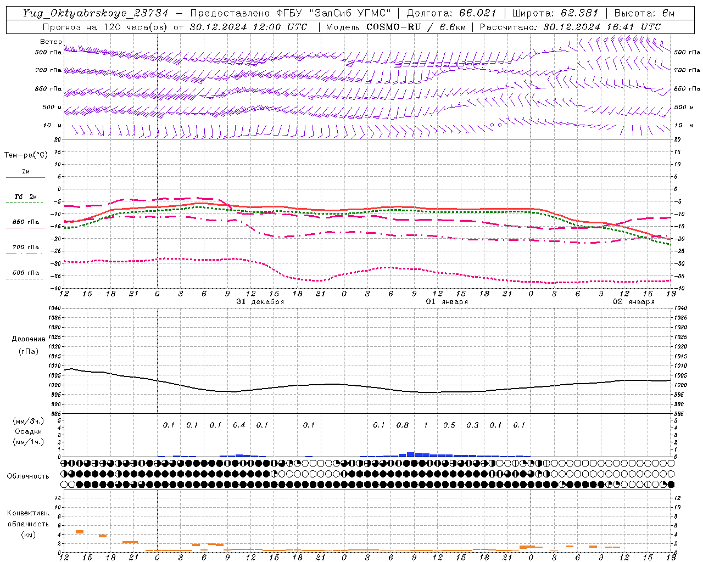Image resolution: width=703 pixels, height=562 pixels.
Task: Click the green dashed Td 2м legend line
Action: [x=24, y=203]
